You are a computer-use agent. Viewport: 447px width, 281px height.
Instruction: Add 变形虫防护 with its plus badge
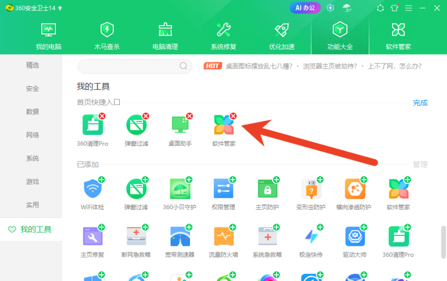pyautogui.click(x=320, y=180)
